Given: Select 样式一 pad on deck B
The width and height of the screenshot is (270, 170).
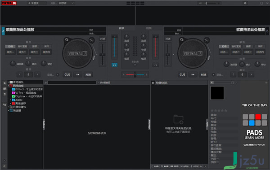Looking at the screenshot, I should click(224, 52).
